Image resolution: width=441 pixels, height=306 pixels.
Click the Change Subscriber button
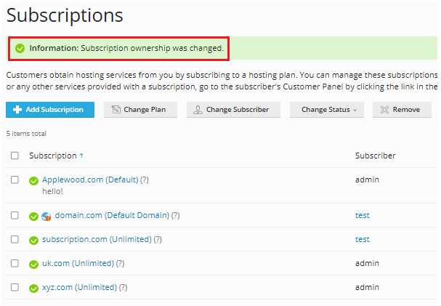point(231,110)
